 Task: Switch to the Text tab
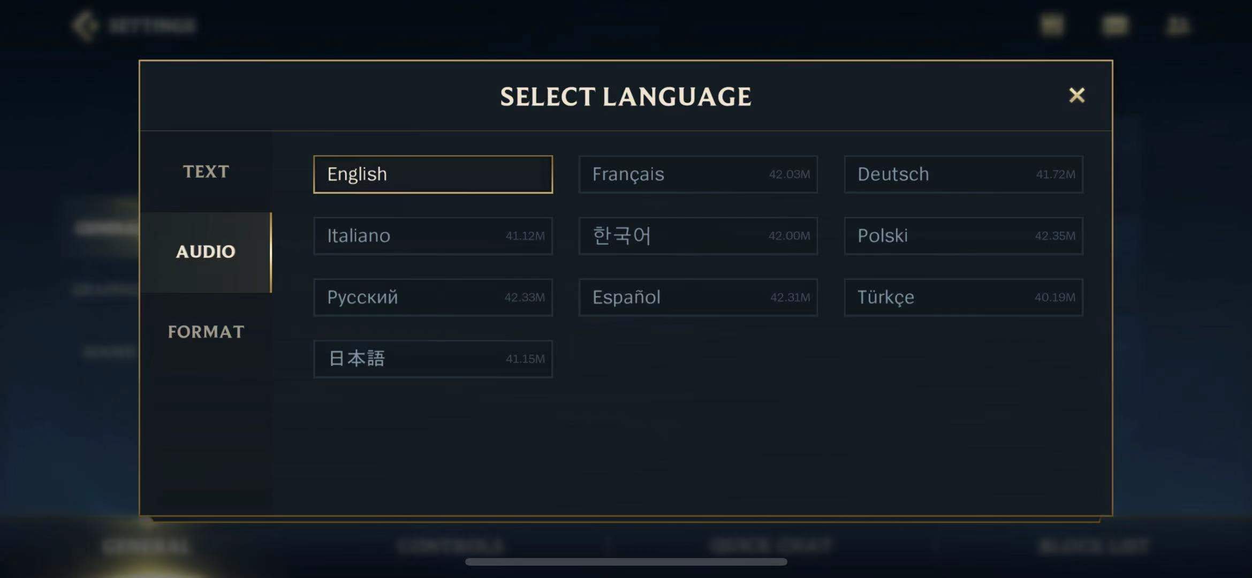coord(206,172)
